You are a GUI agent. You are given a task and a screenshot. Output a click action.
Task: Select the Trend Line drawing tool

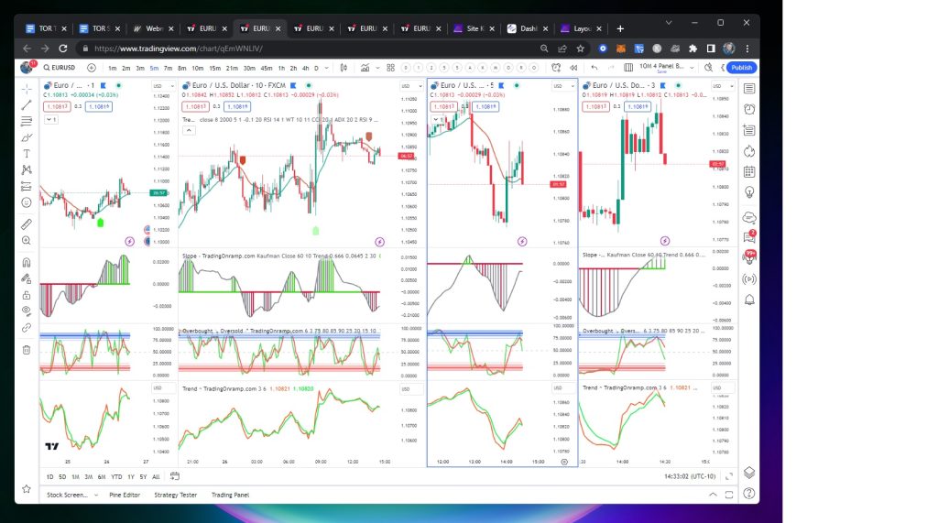(x=26, y=105)
